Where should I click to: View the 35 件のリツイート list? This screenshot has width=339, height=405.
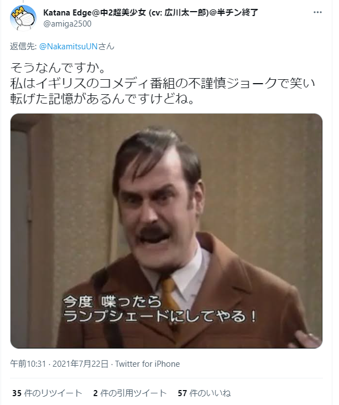pyautogui.click(x=47, y=393)
